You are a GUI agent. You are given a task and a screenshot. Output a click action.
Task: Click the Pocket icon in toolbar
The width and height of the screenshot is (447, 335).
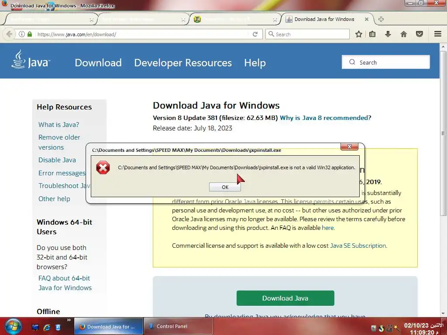point(419,34)
